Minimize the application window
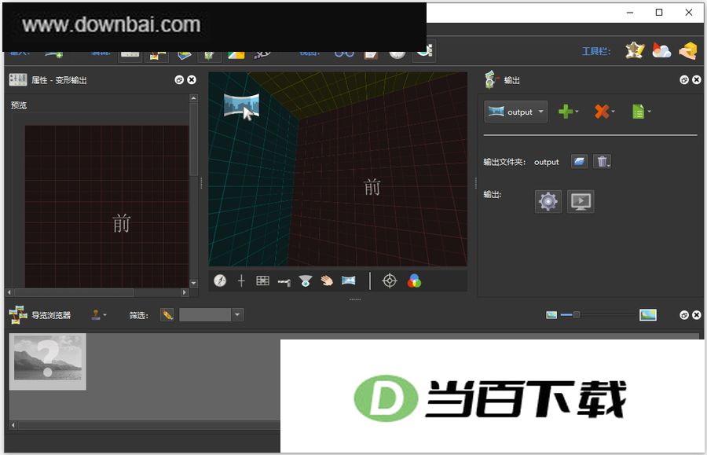 pyautogui.click(x=630, y=12)
